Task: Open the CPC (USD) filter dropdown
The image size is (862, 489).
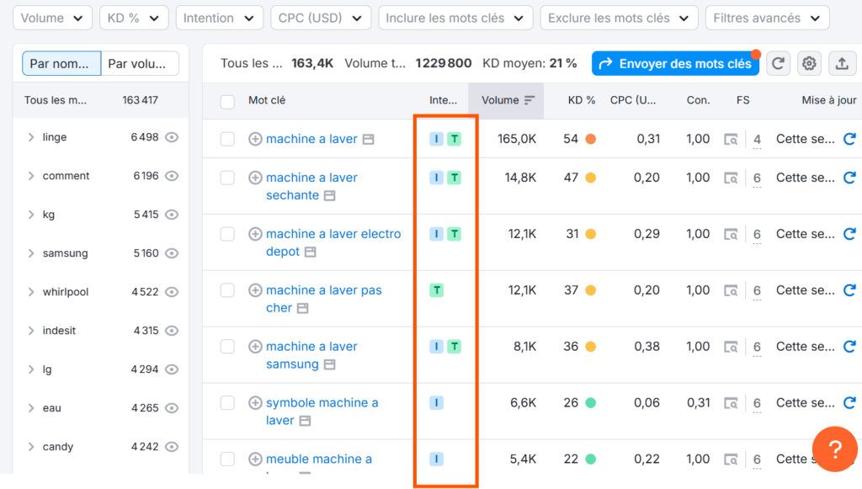Action: [x=321, y=19]
